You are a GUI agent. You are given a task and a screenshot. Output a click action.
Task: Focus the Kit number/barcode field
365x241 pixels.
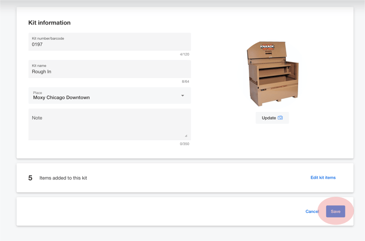click(109, 42)
